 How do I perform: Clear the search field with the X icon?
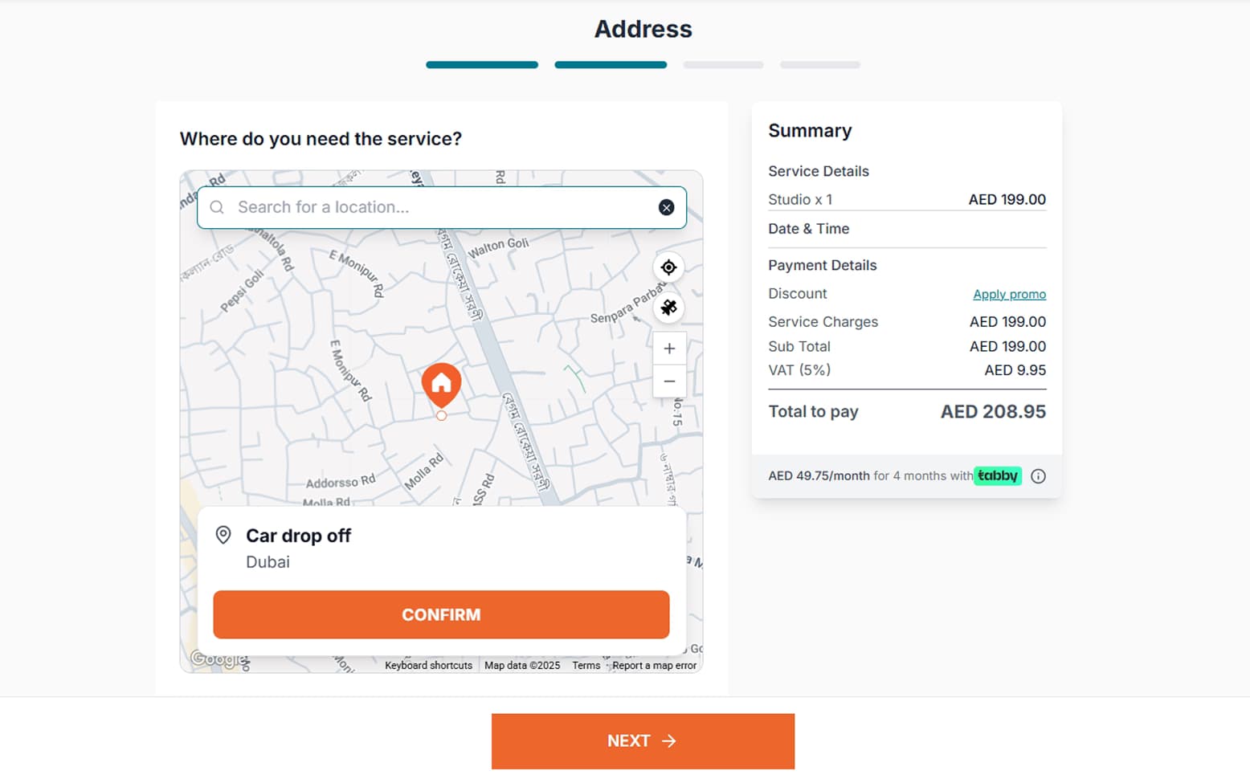tap(666, 207)
